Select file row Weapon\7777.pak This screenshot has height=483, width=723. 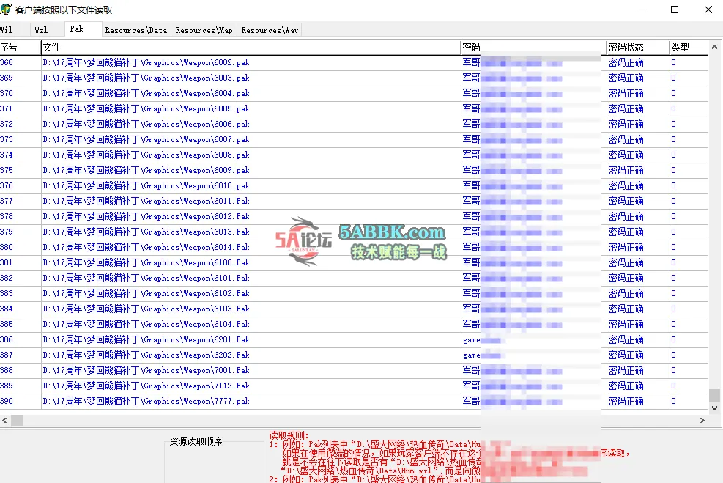pyautogui.click(x=354, y=401)
